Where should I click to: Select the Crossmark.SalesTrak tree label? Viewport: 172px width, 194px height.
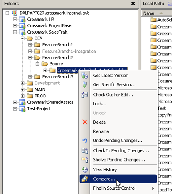click(47, 32)
